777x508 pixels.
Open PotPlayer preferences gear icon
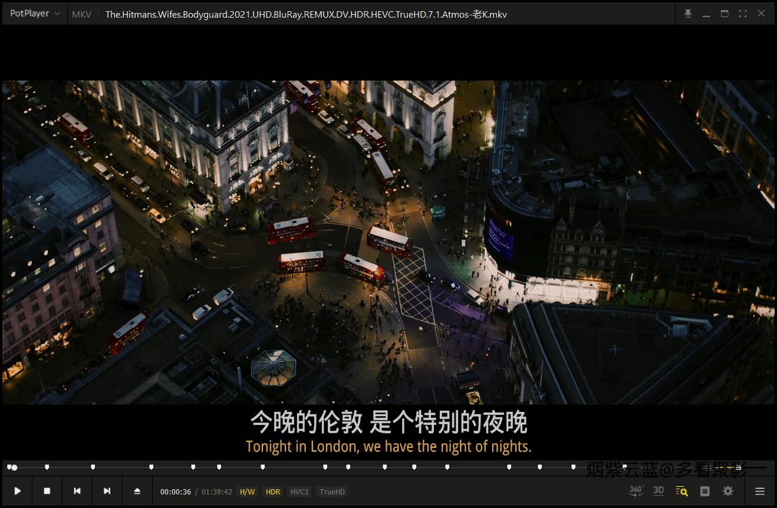coord(727,490)
